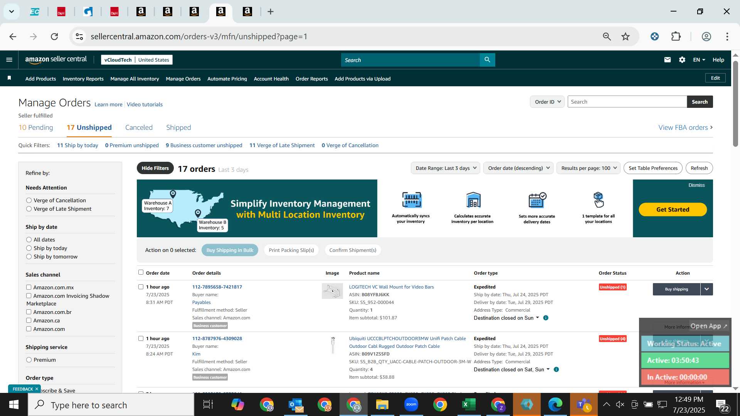Click the Amazon Seller Central logo
Viewport: 740px width, 416px height.
coord(56,60)
